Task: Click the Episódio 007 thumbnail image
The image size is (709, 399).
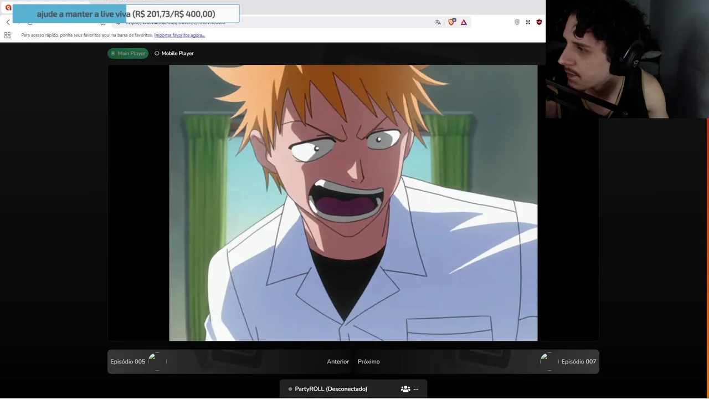Action: (x=549, y=361)
